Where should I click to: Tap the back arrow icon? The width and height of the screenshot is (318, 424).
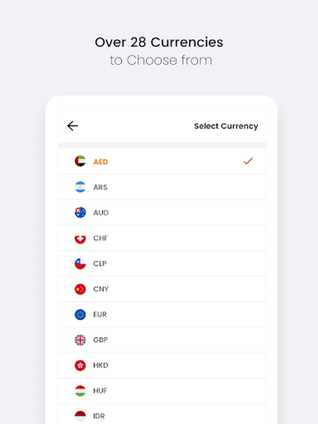coord(73,126)
